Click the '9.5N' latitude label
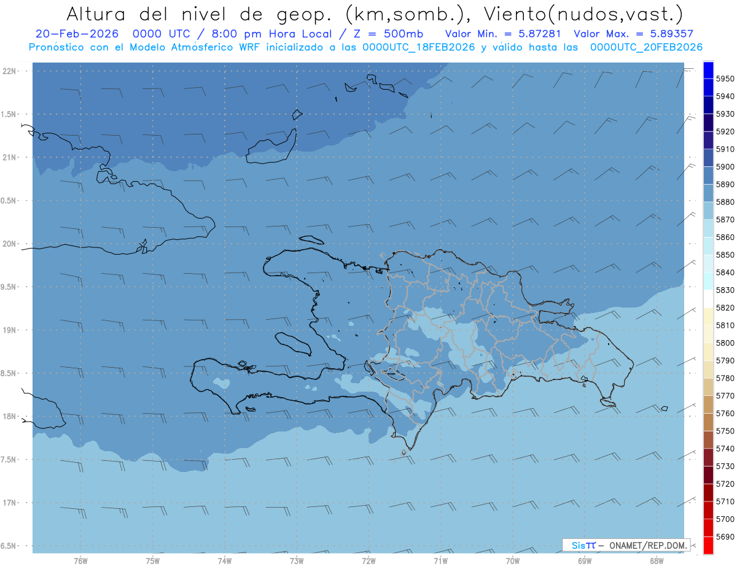 click(9, 287)
